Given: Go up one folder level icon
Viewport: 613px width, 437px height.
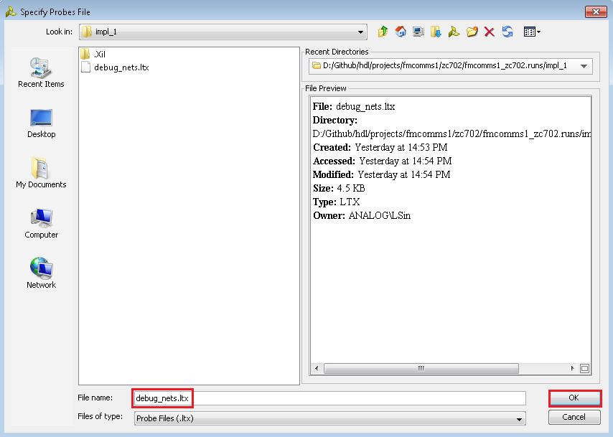Looking at the screenshot, I should 383,32.
